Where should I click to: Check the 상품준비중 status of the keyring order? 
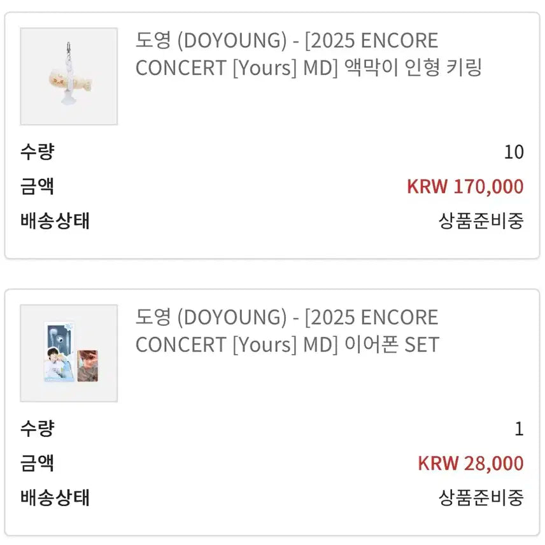click(481, 221)
